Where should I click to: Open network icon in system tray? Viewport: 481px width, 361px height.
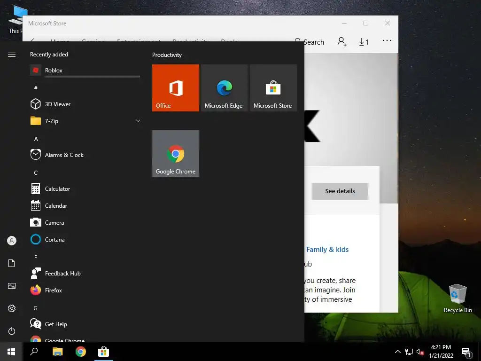tap(409, 352)
